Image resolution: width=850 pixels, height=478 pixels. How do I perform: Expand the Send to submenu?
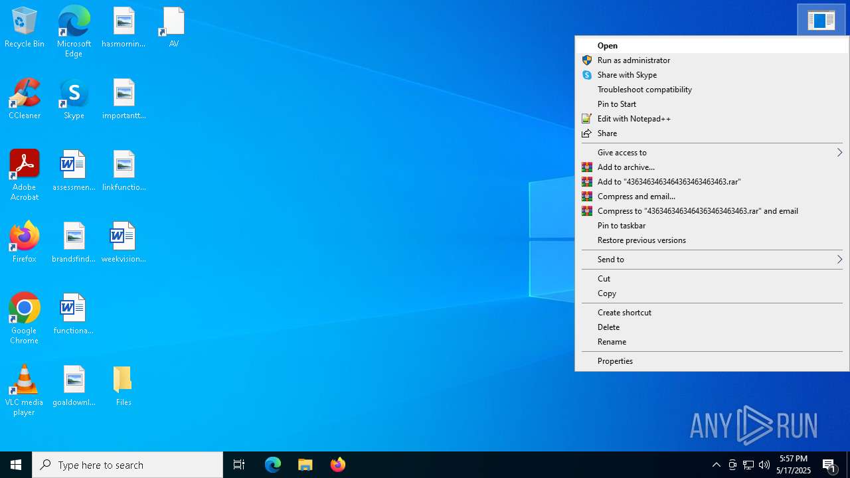(712, 260)
